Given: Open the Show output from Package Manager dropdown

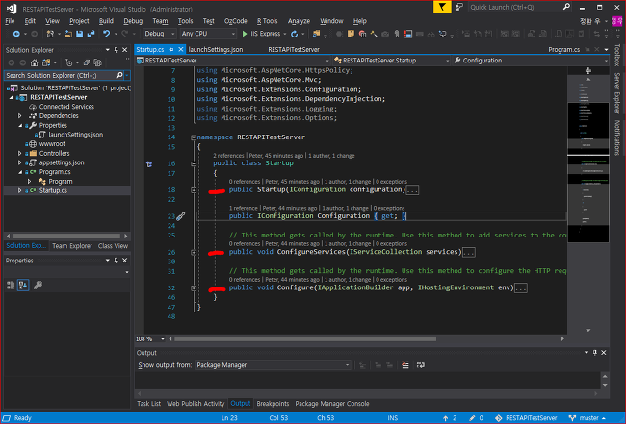Looking at the screenshot, I should (x=273, y=365).
